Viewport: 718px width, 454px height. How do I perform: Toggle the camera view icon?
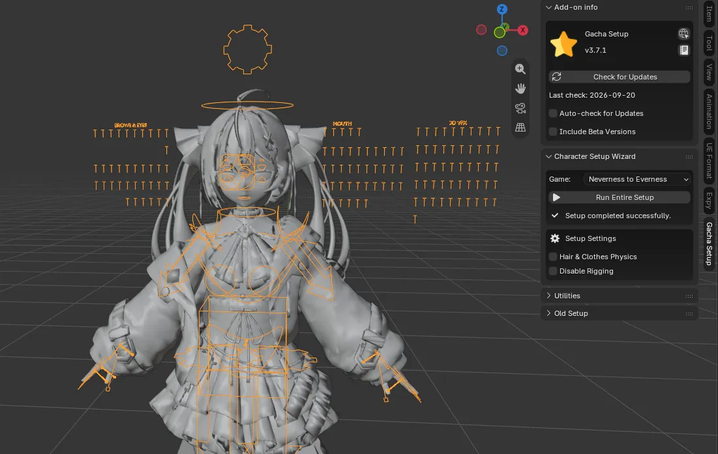pos(520,108)
